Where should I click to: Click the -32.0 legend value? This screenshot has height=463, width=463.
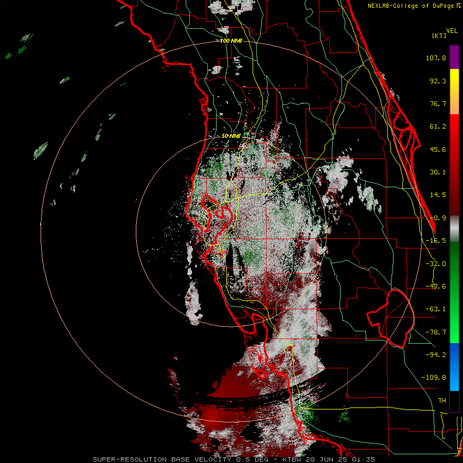pos(436,264)
